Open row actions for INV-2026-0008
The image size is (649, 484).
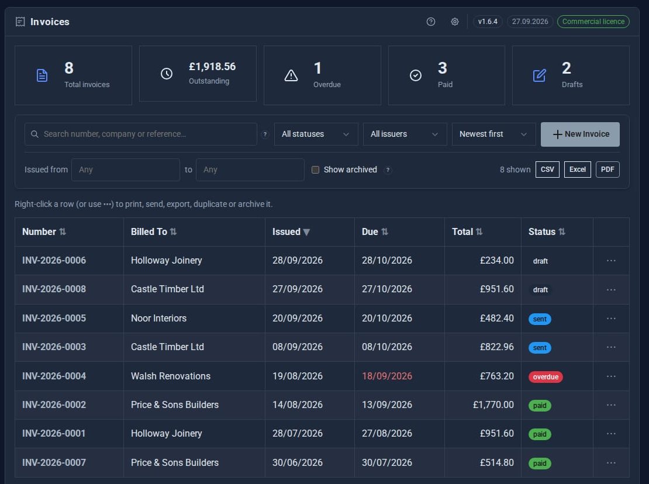(x=611, y=289)
